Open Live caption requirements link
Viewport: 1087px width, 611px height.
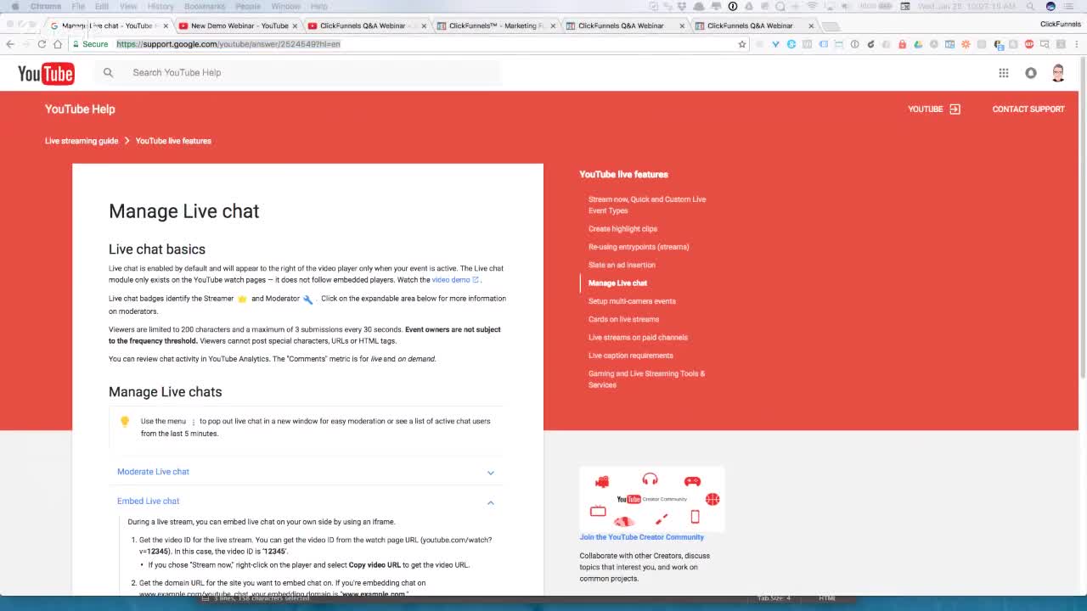tap(630, 356)
